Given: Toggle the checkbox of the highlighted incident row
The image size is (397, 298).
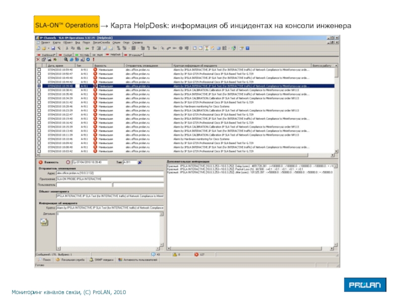Looking at the screenshot, I should pos(40,86).
